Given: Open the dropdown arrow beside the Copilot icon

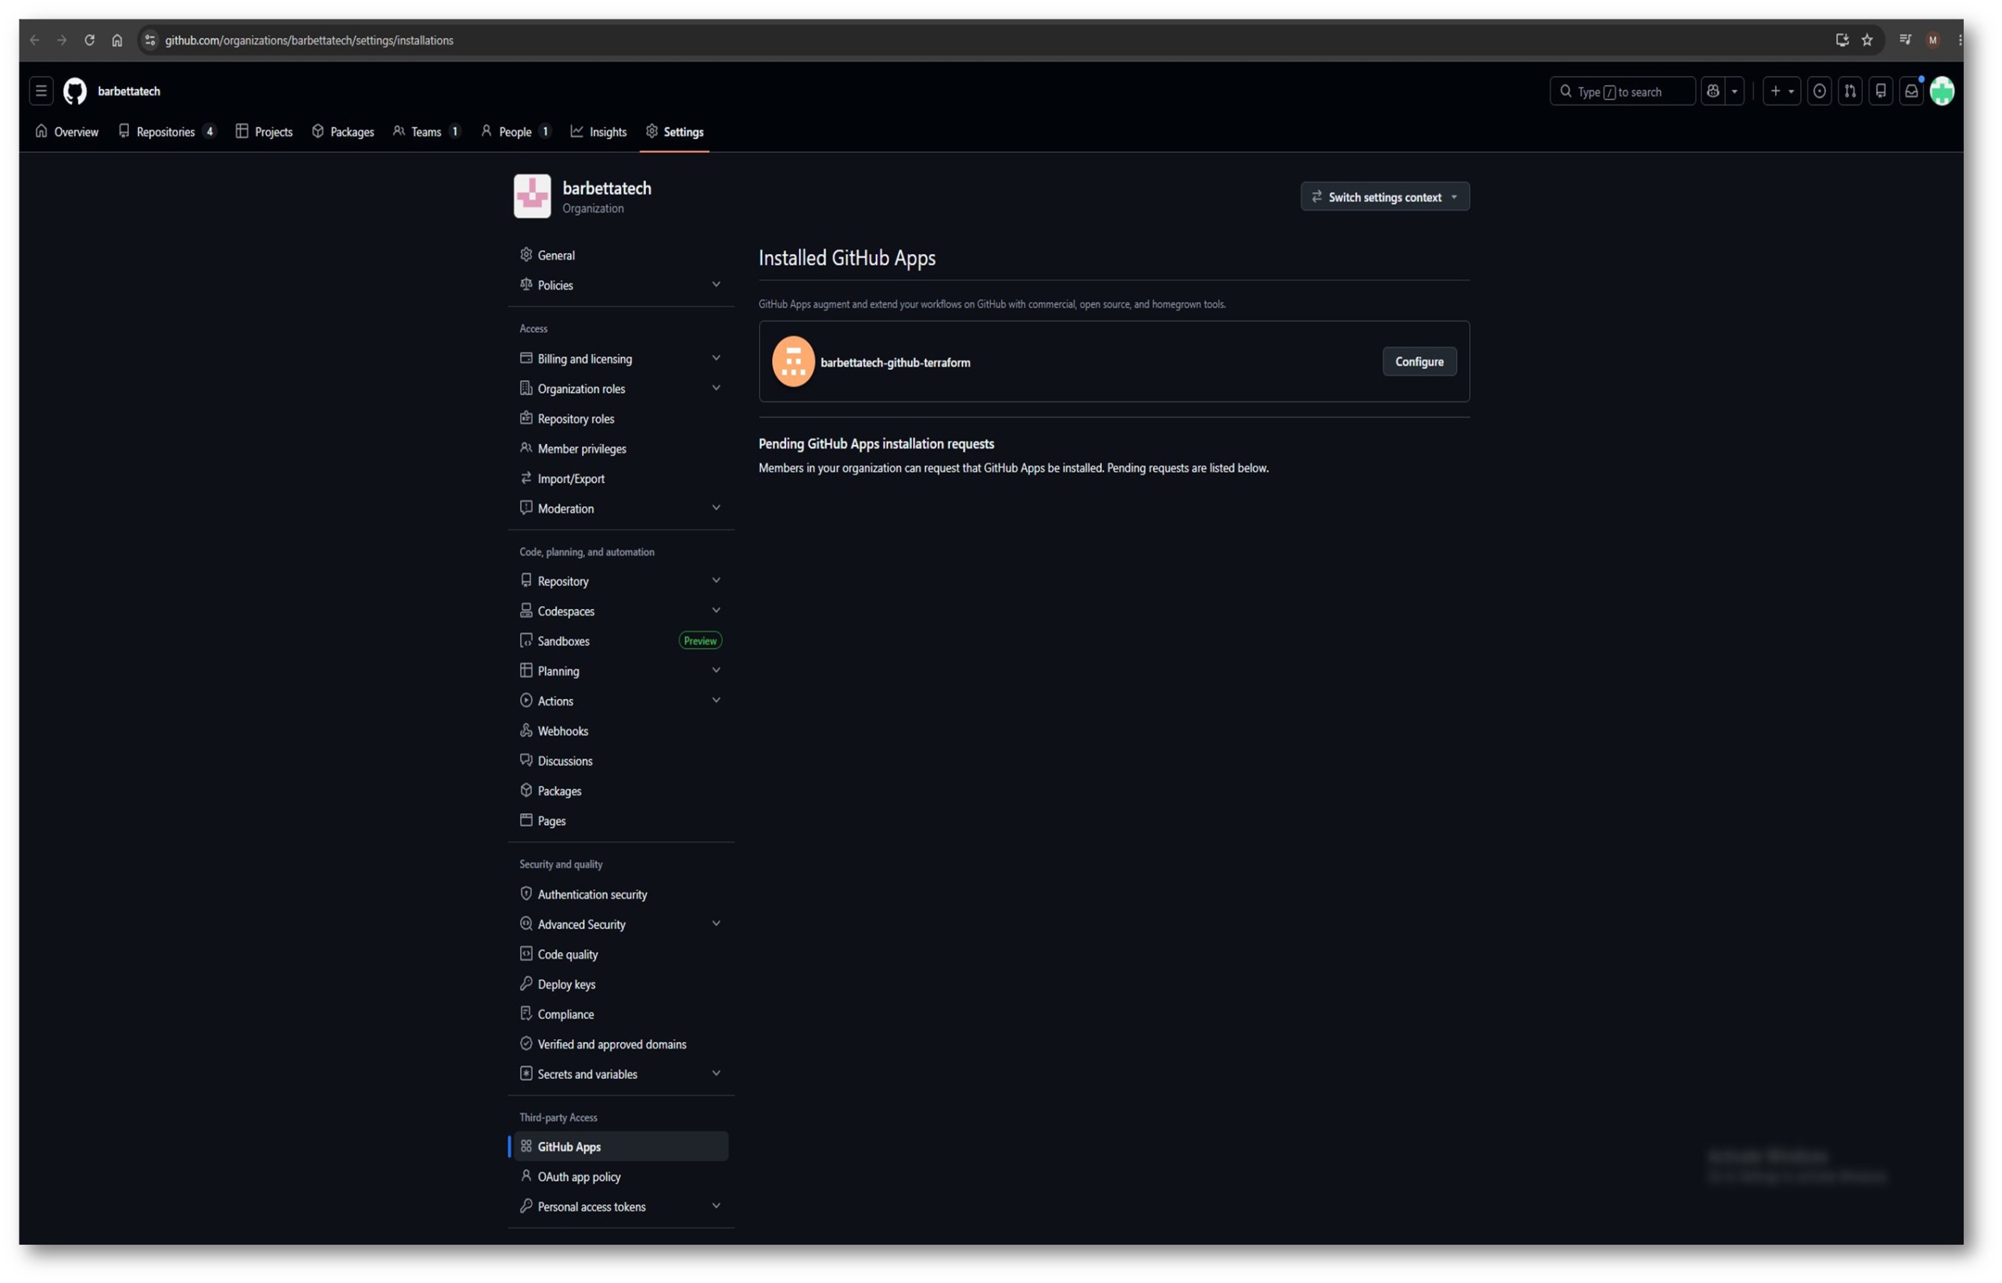Looking at the screenshot, I should [1735, 91].
